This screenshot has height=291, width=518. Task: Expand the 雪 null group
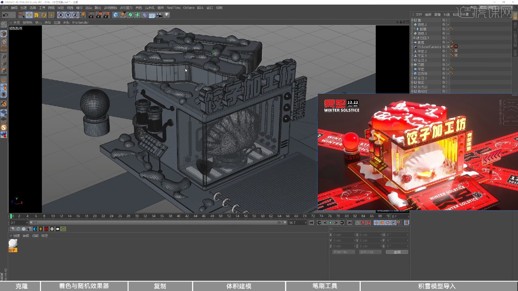(x=412, y=20)
